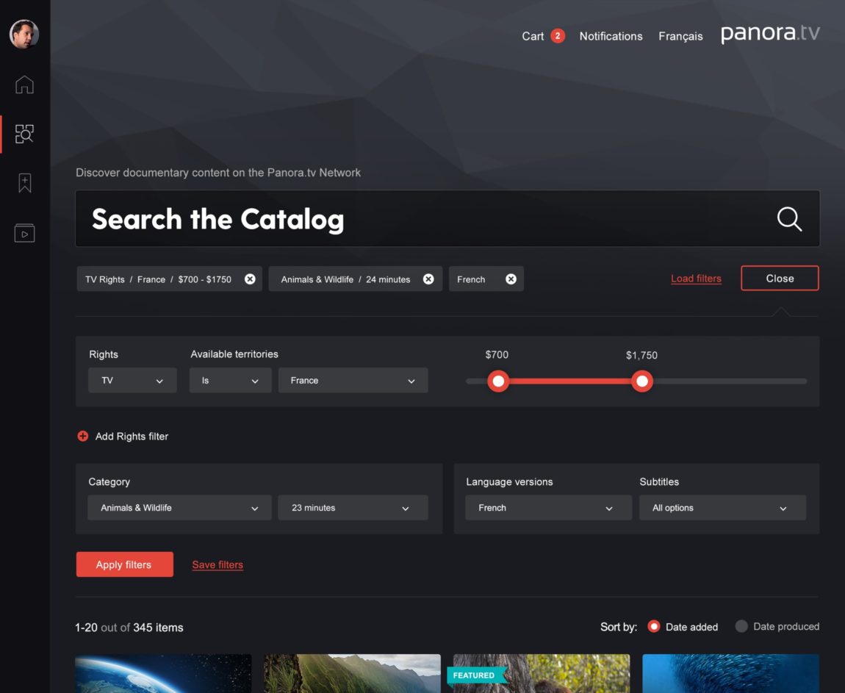Click the Apply filters button

(124, 564)
